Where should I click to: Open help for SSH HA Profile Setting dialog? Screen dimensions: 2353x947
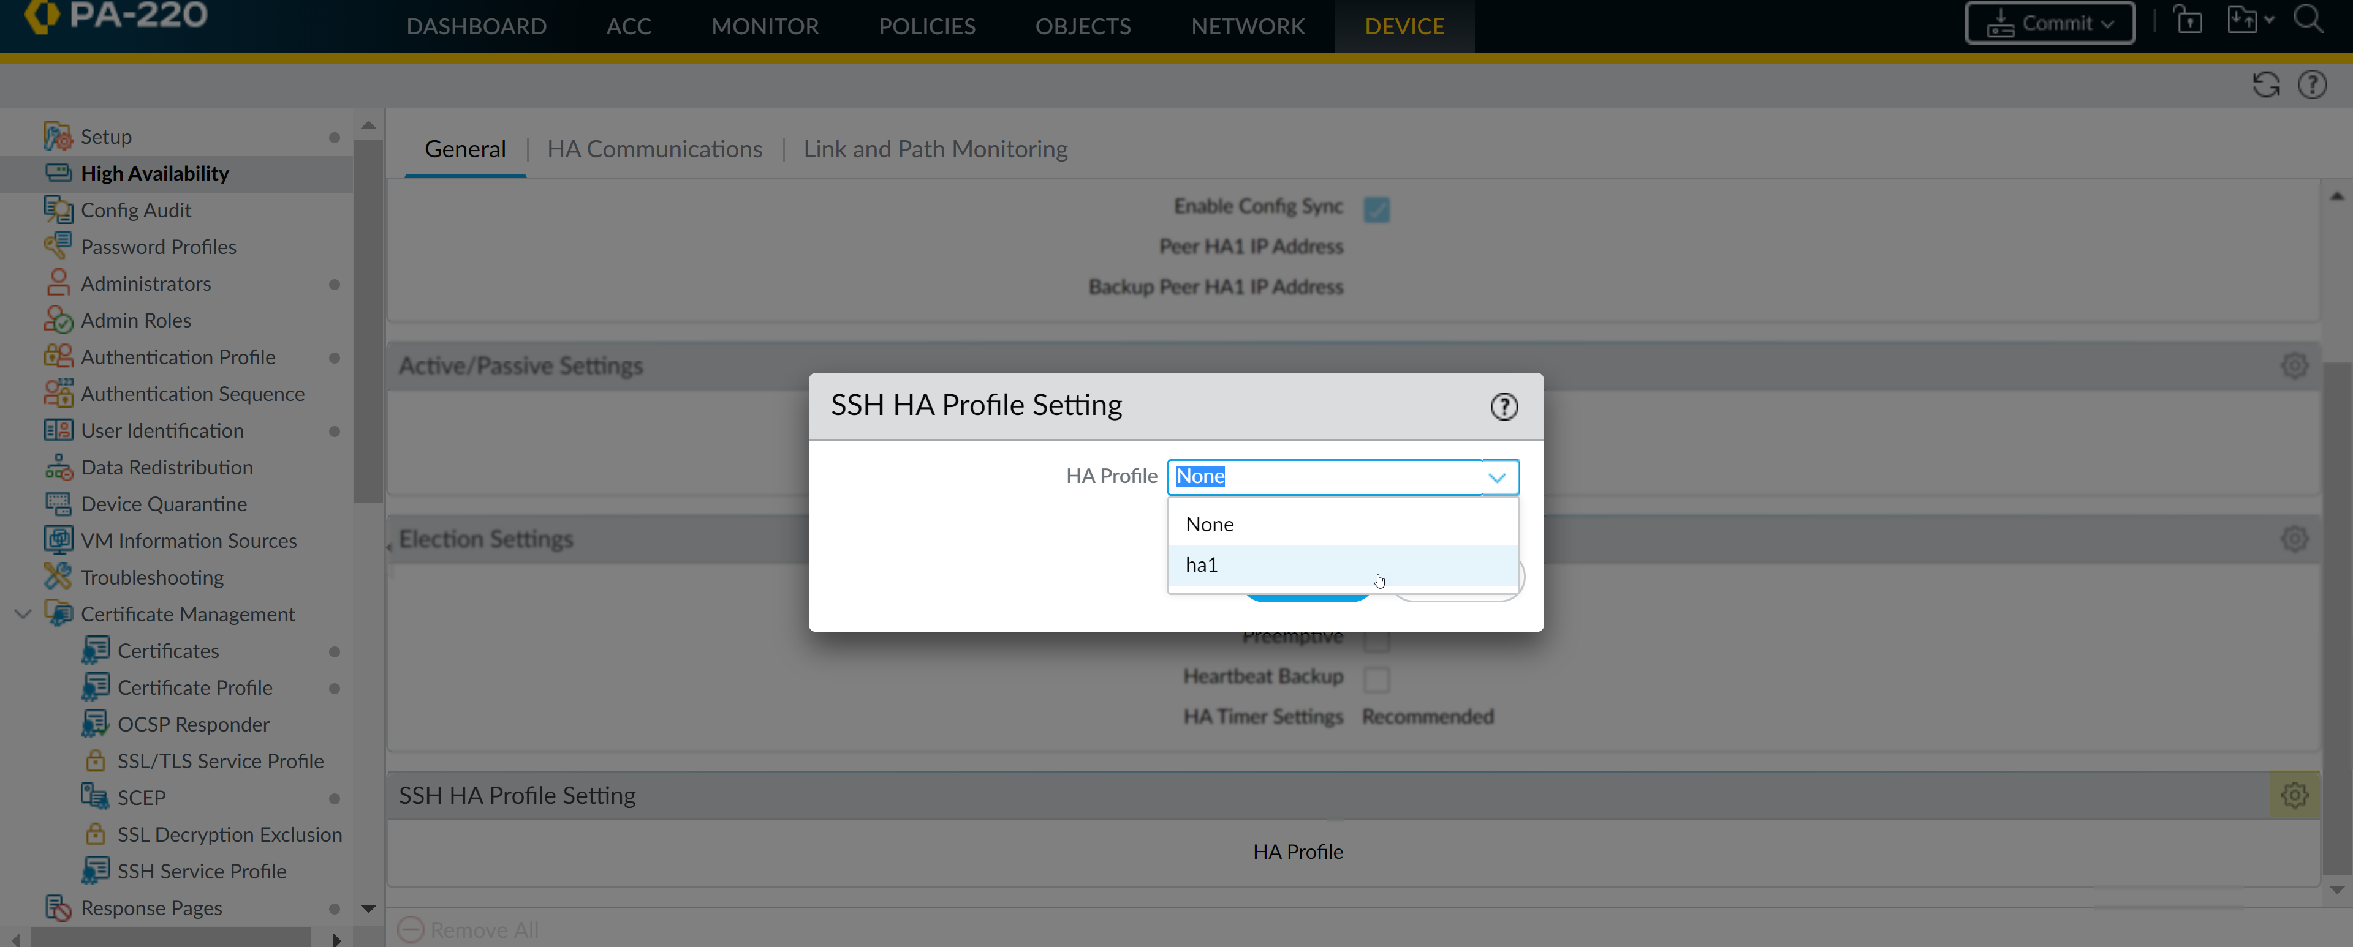coord(1504,406)
